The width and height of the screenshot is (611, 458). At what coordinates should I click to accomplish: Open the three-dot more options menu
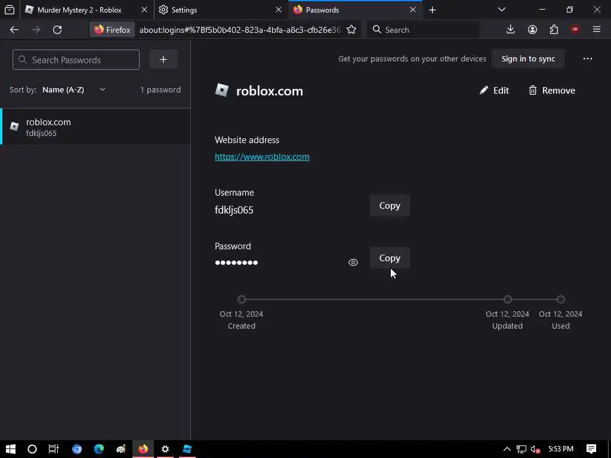coord(587,59)
